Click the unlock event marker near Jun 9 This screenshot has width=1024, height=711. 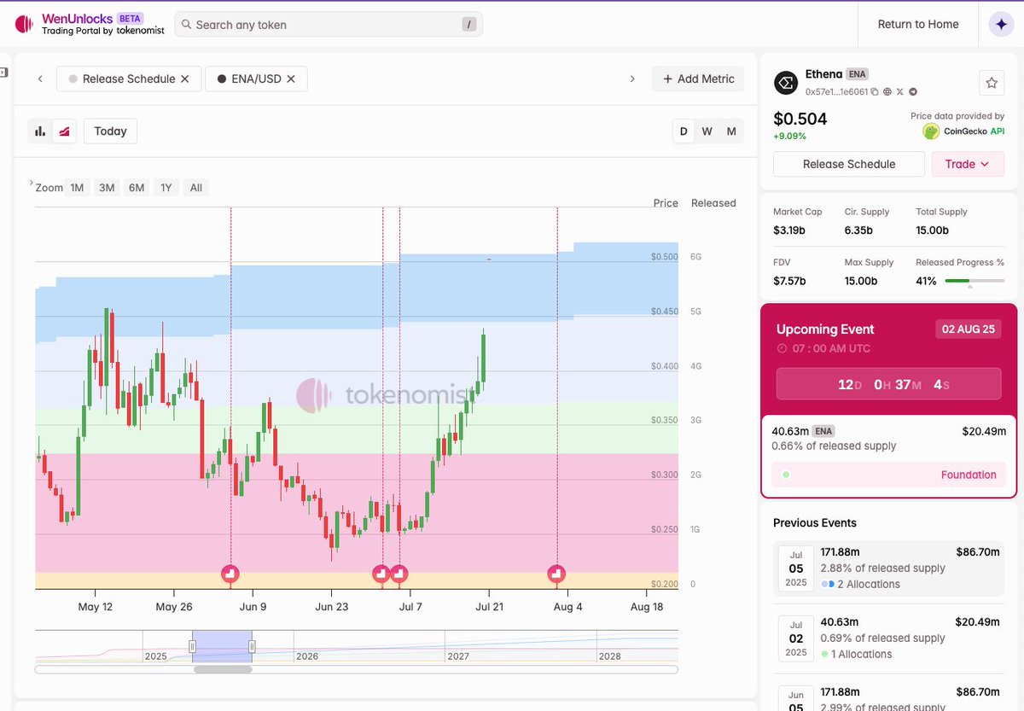coord(230,574)
